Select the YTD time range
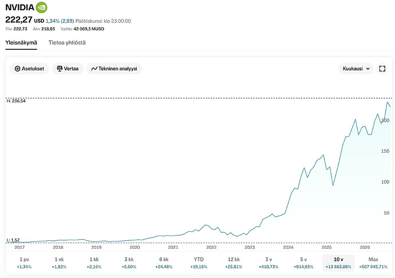This screenshot has height=278, width=395. [199, 263]
